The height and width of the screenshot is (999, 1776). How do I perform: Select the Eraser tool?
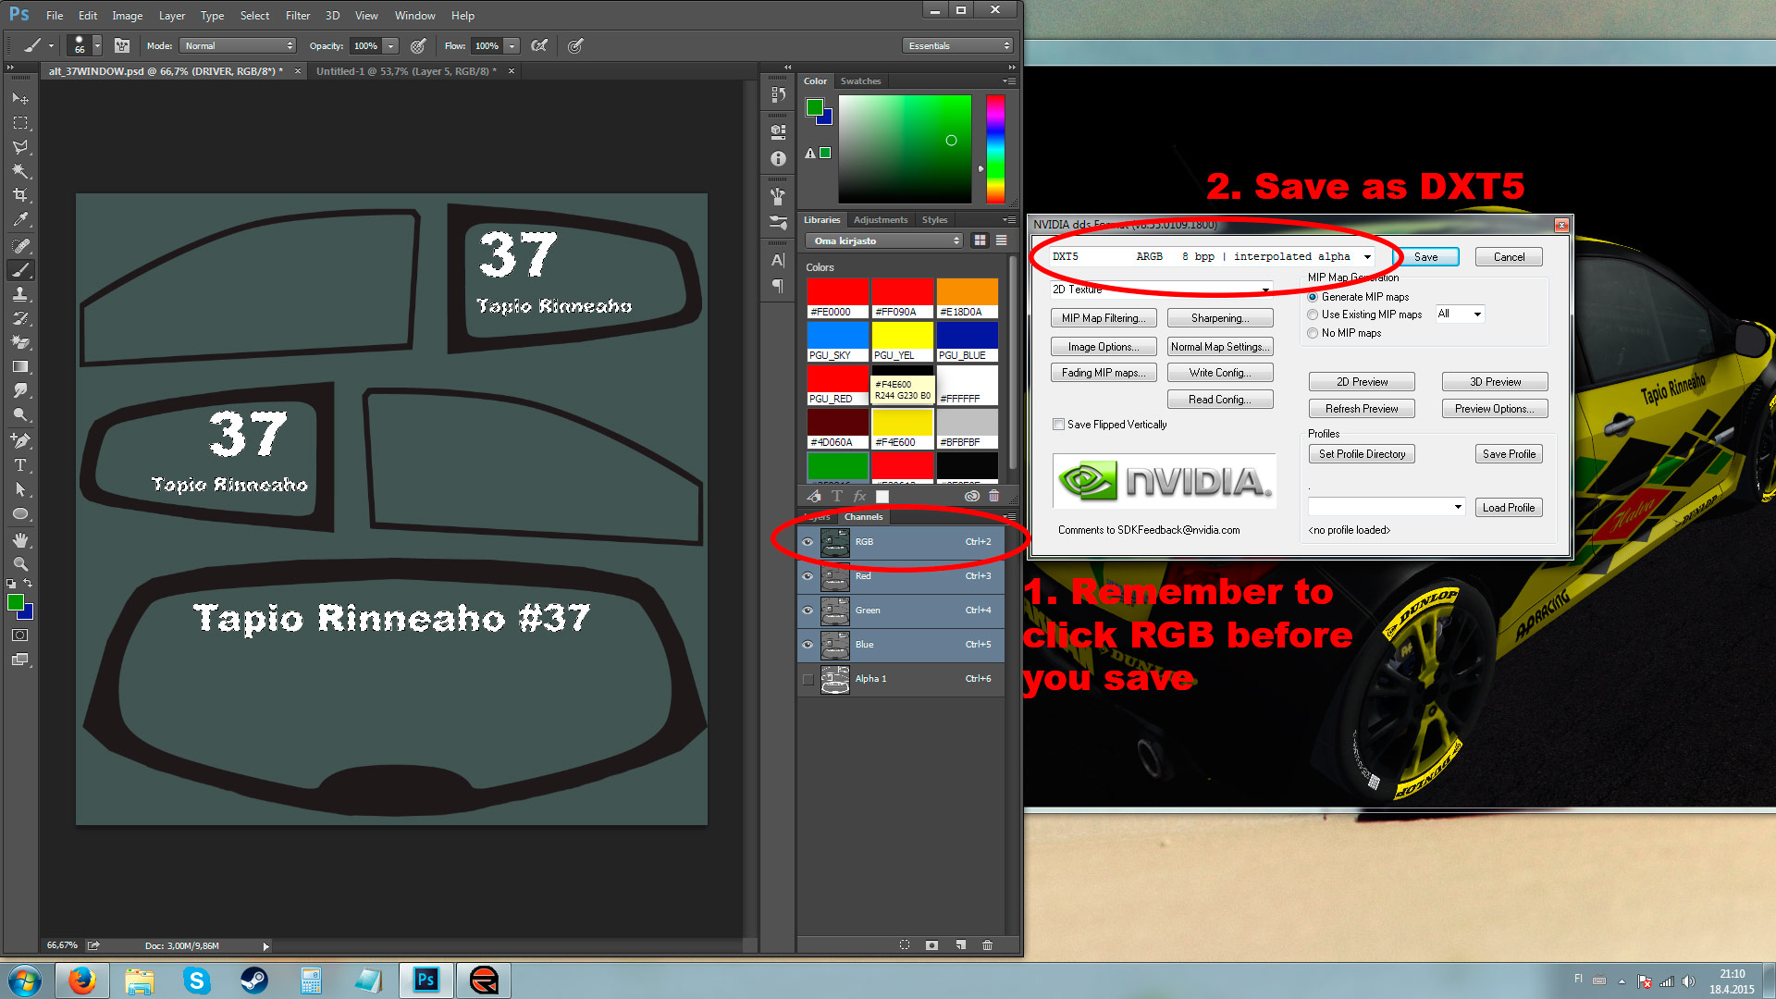[20, 342]
